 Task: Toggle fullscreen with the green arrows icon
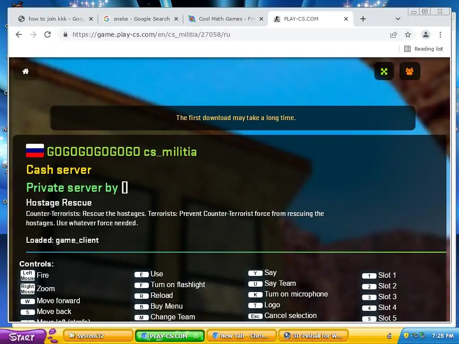pyautogui.click(x=384, y=71)
